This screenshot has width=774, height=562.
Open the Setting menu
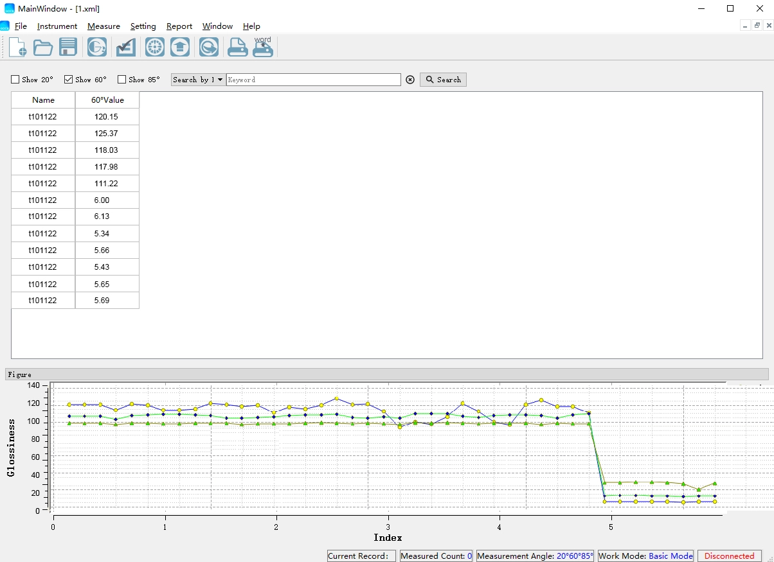143,26
